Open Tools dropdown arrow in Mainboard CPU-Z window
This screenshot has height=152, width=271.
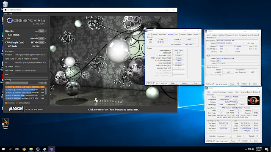pos(237,84)
